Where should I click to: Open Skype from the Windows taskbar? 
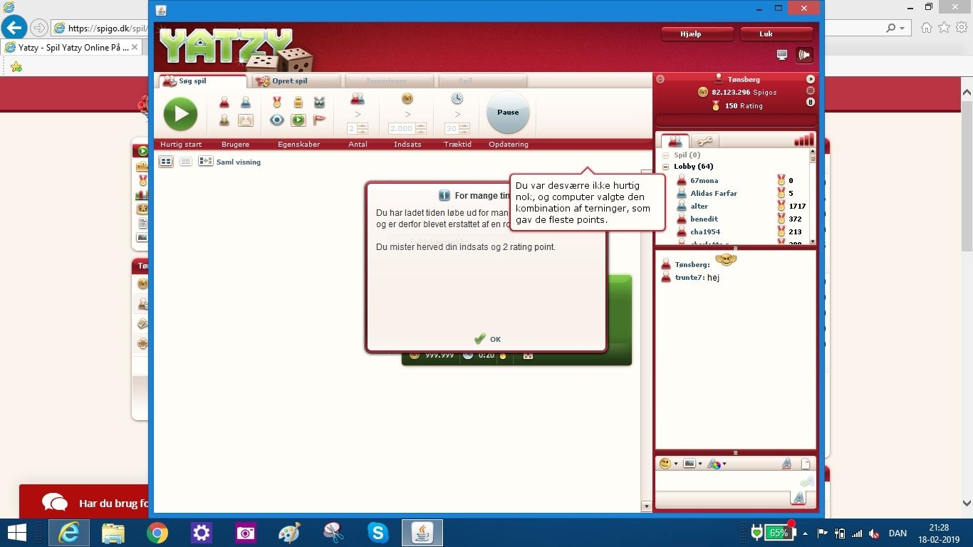click(x=378, y=533)
